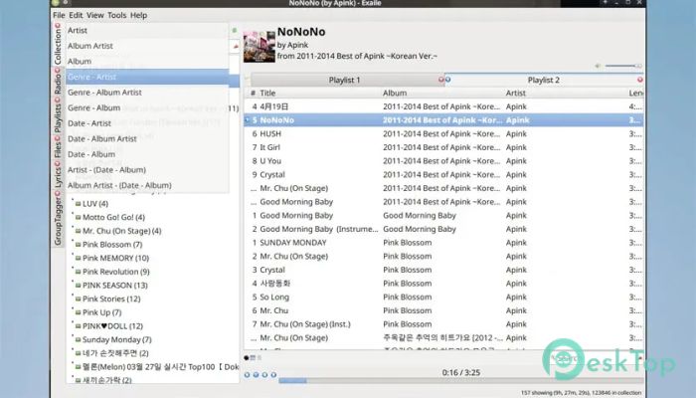Open the Edit menu

pos(76,15)
